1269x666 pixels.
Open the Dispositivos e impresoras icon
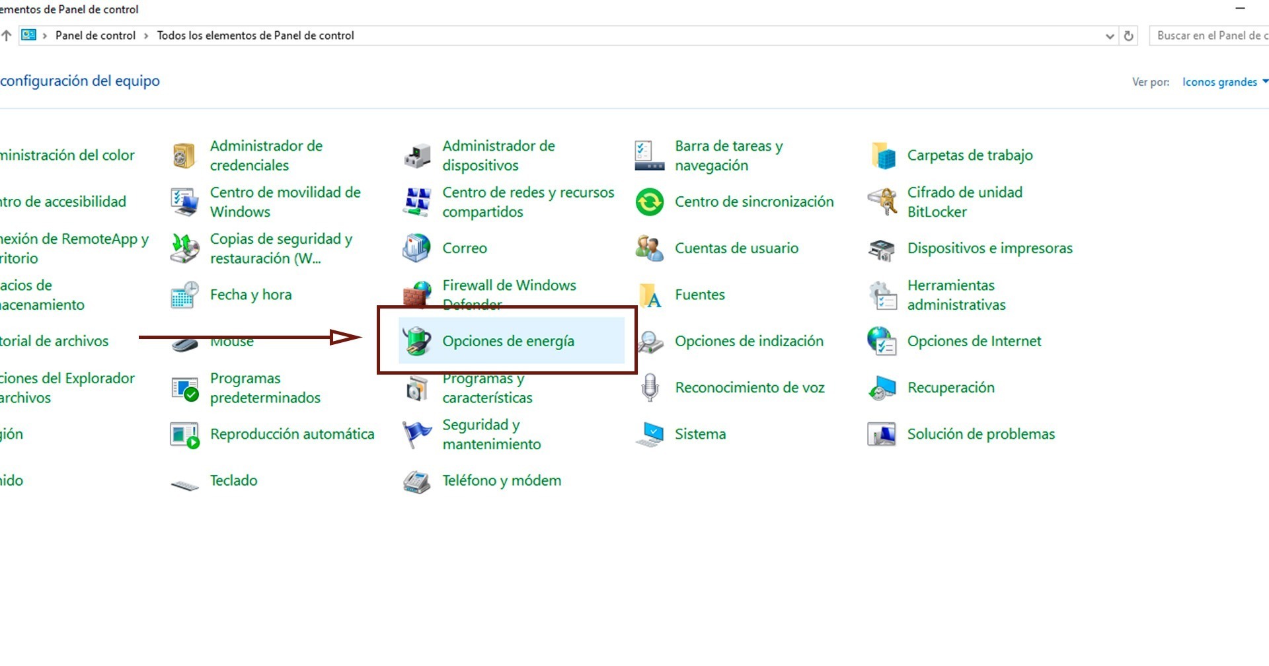click(882, 248)
